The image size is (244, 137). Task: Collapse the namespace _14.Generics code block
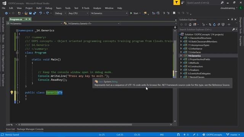click(x=17, y=30)
